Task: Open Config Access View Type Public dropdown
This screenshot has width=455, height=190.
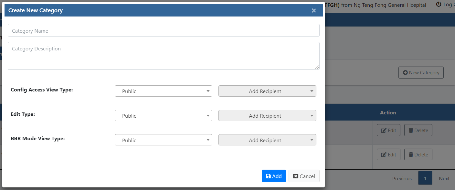Action: pyautogui.click(x=164, y=91)
